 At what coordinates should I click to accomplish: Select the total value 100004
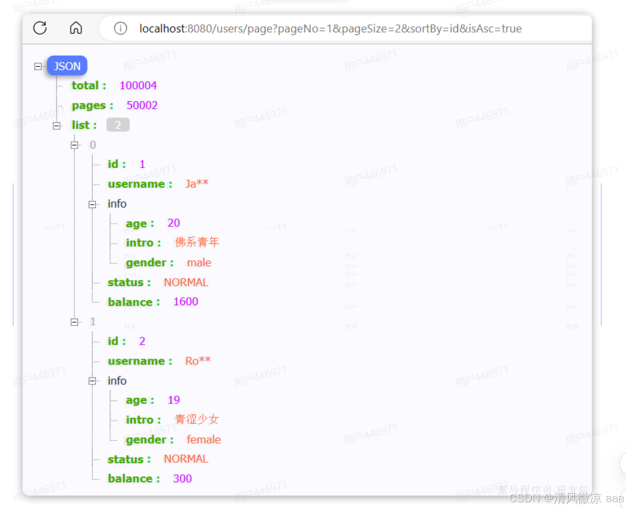pos(138,86)
